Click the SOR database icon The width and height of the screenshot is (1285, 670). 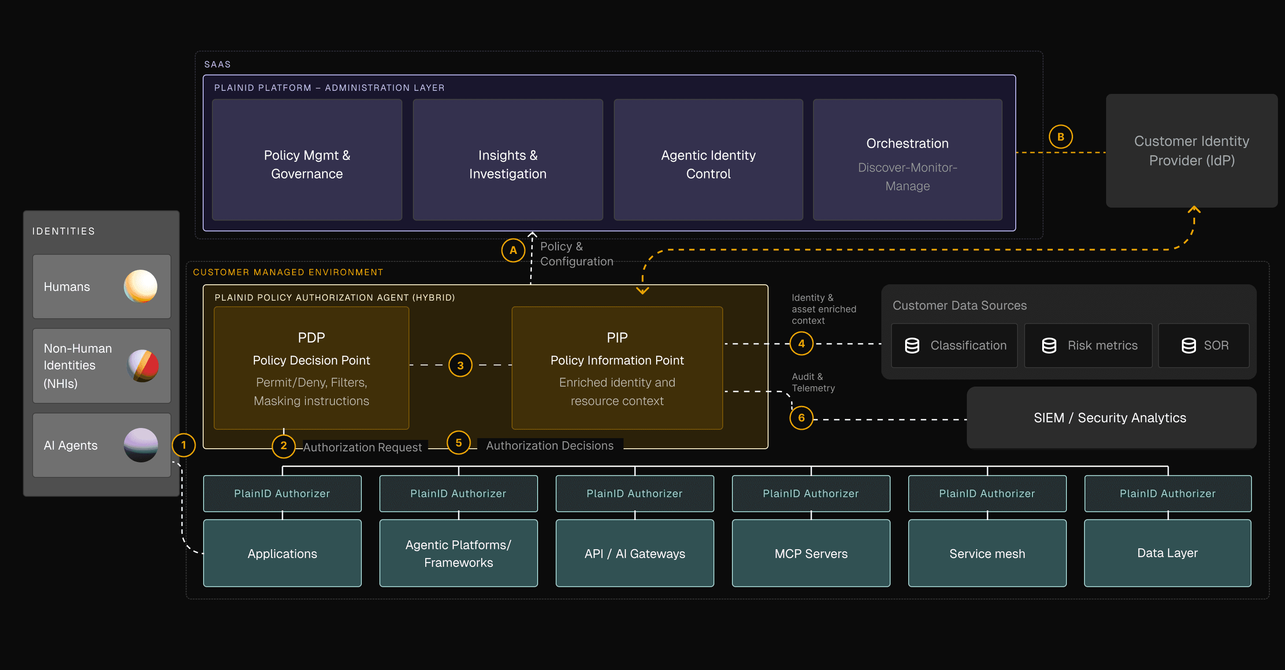point(1189,346)
